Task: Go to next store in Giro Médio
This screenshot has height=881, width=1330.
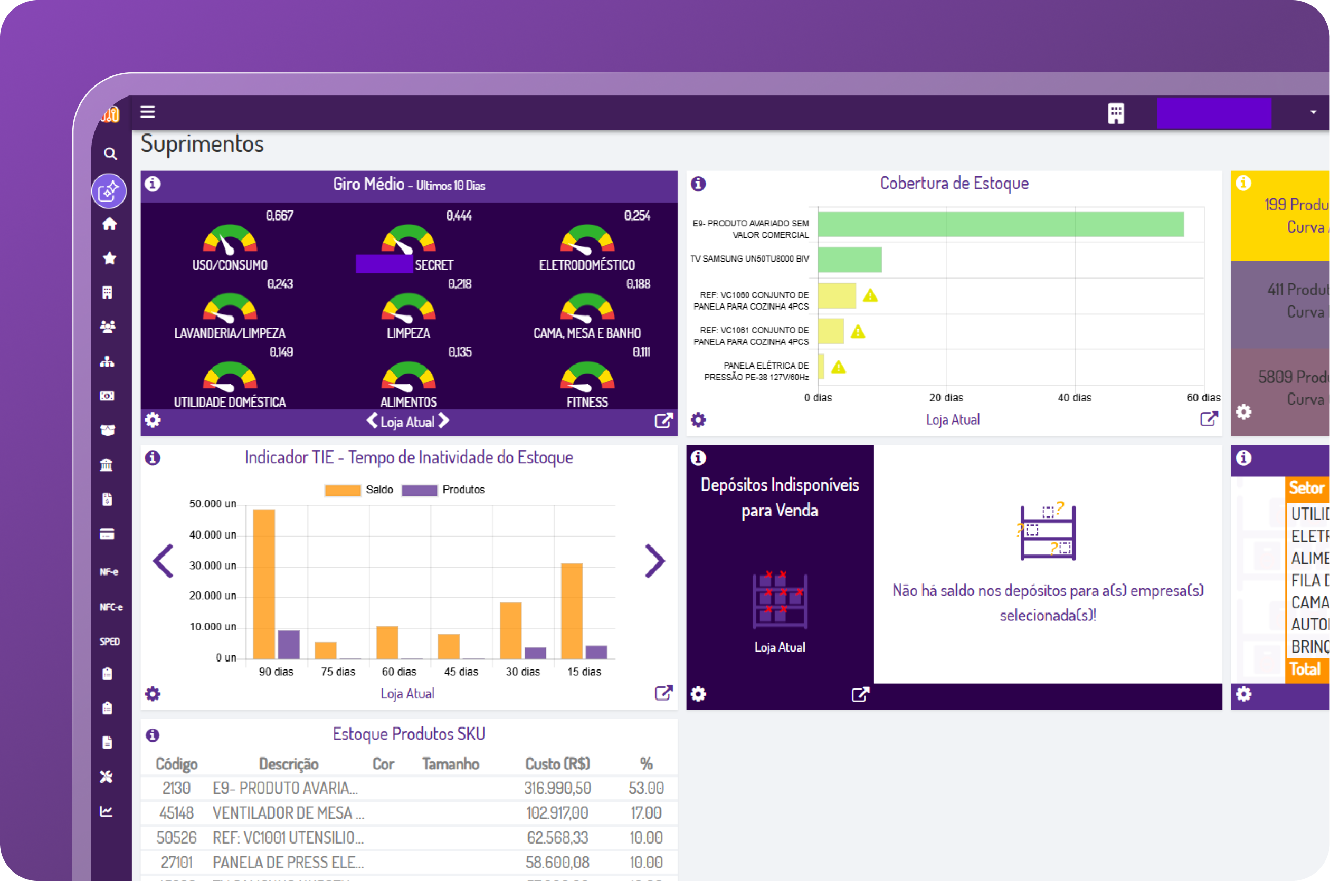Action: pyautogui.click(x=444, y=421)
